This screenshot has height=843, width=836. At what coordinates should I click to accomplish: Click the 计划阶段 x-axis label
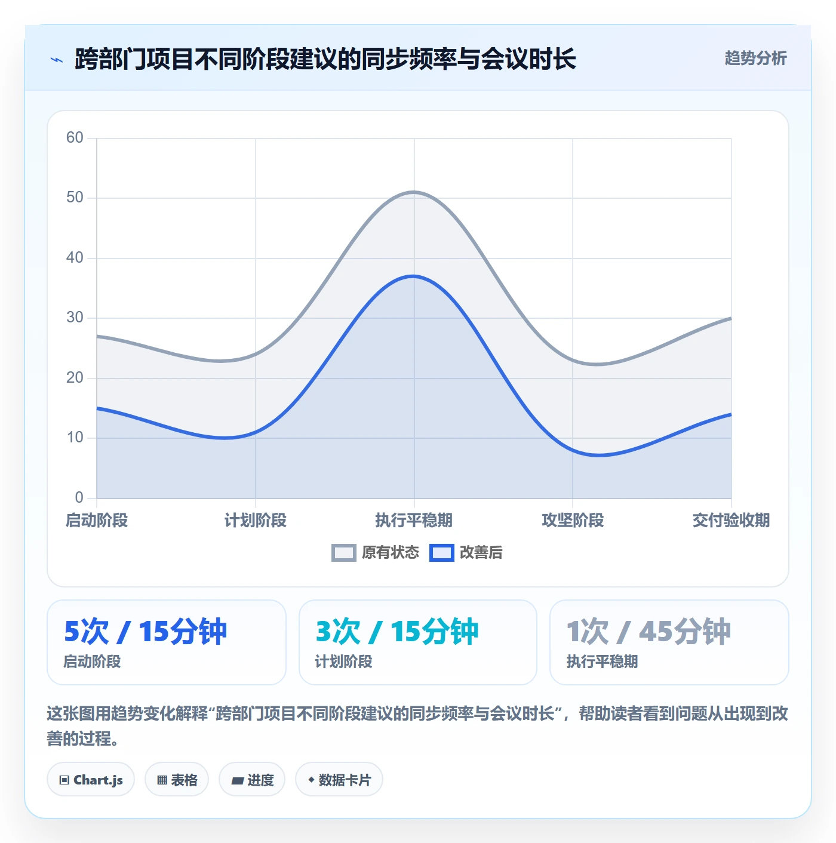[x=256, y=521]
